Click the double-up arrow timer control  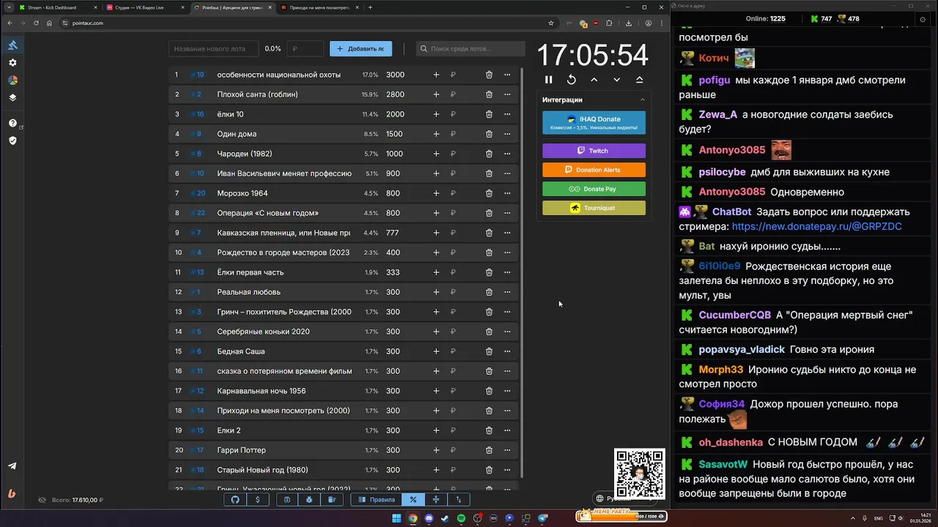coord(639,80)
